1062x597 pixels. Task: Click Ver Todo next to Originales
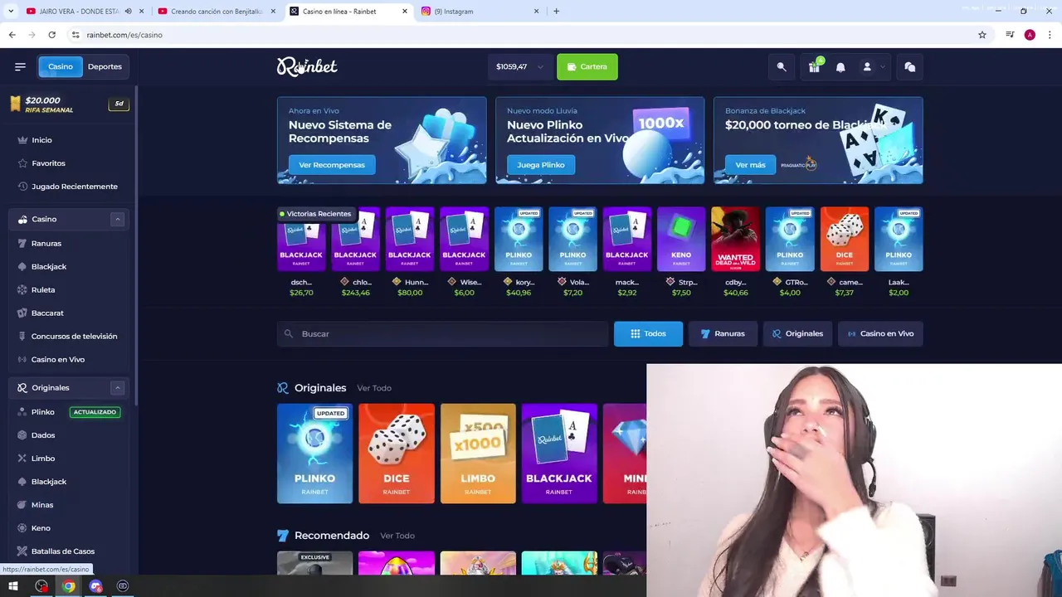pyautogui.click(x=374, y=388)
